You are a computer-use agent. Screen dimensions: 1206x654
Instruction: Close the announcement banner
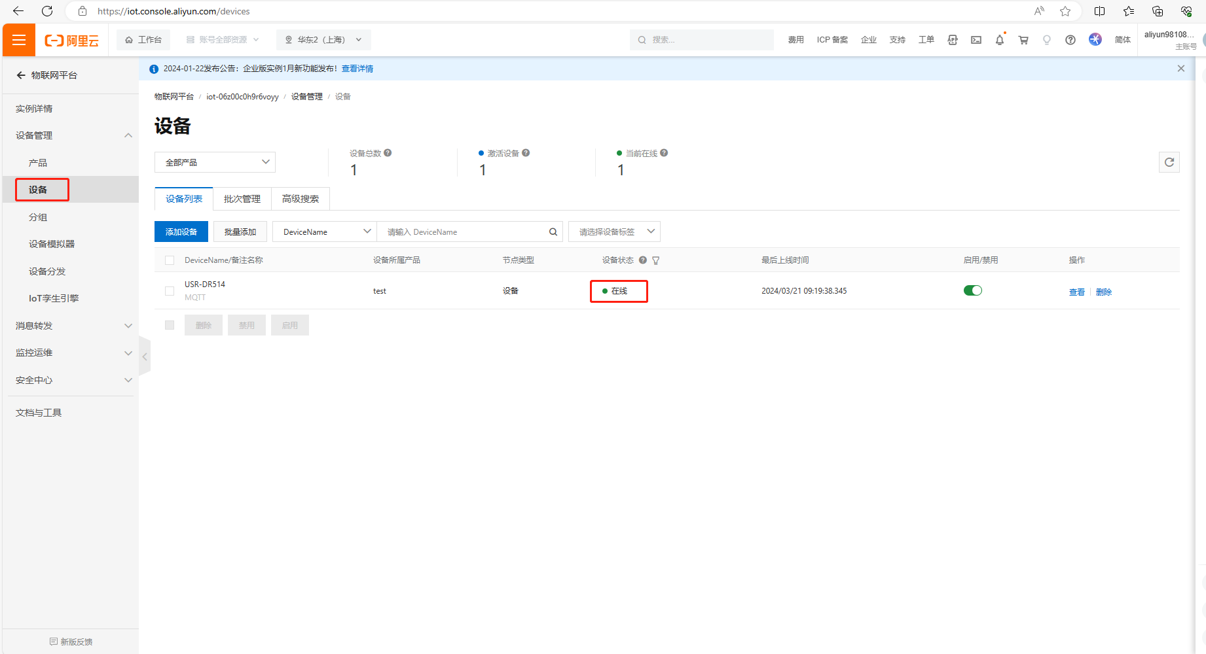point(1180,69)
